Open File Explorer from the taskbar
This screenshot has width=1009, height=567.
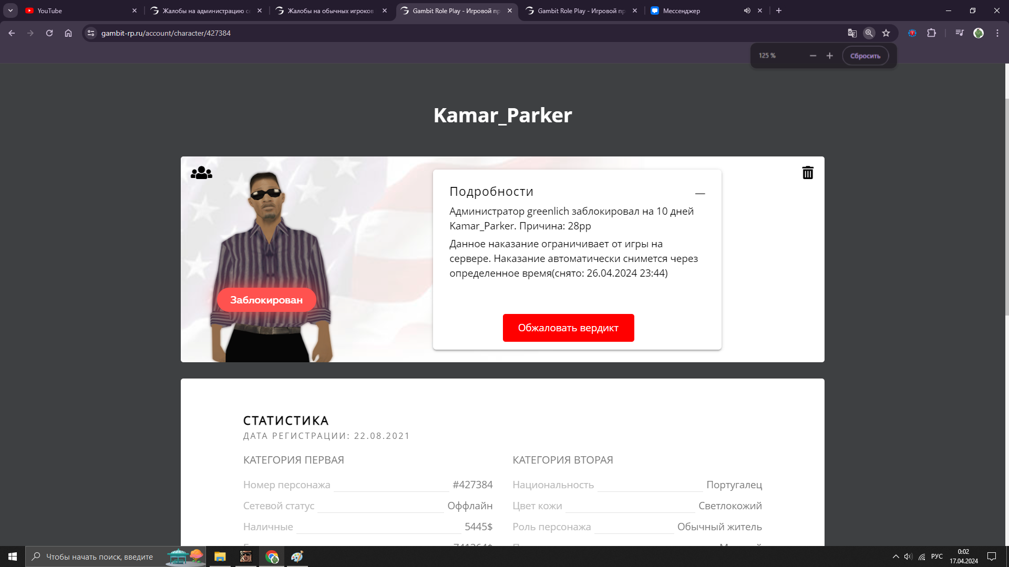coord(220,556)
